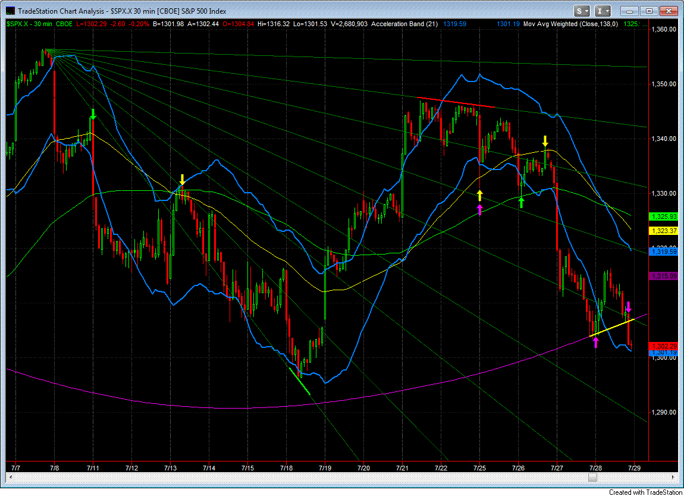Click the 1,340.00 price axis label
This screenshot has width=684, height=496.
[664, 139]
